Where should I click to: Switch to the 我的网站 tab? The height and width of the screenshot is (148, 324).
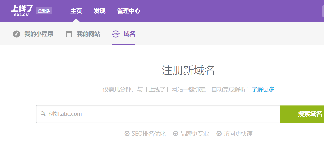[x=89, y=34]
